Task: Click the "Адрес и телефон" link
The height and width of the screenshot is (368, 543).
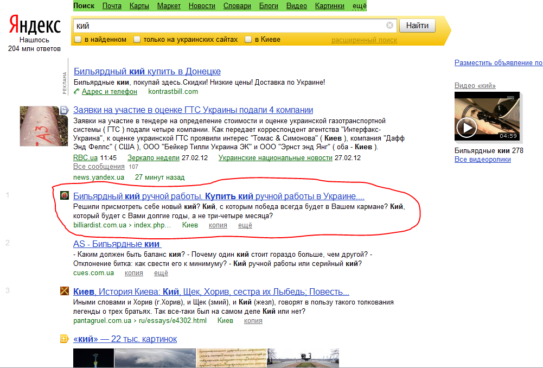Action: tap(110, 92)
